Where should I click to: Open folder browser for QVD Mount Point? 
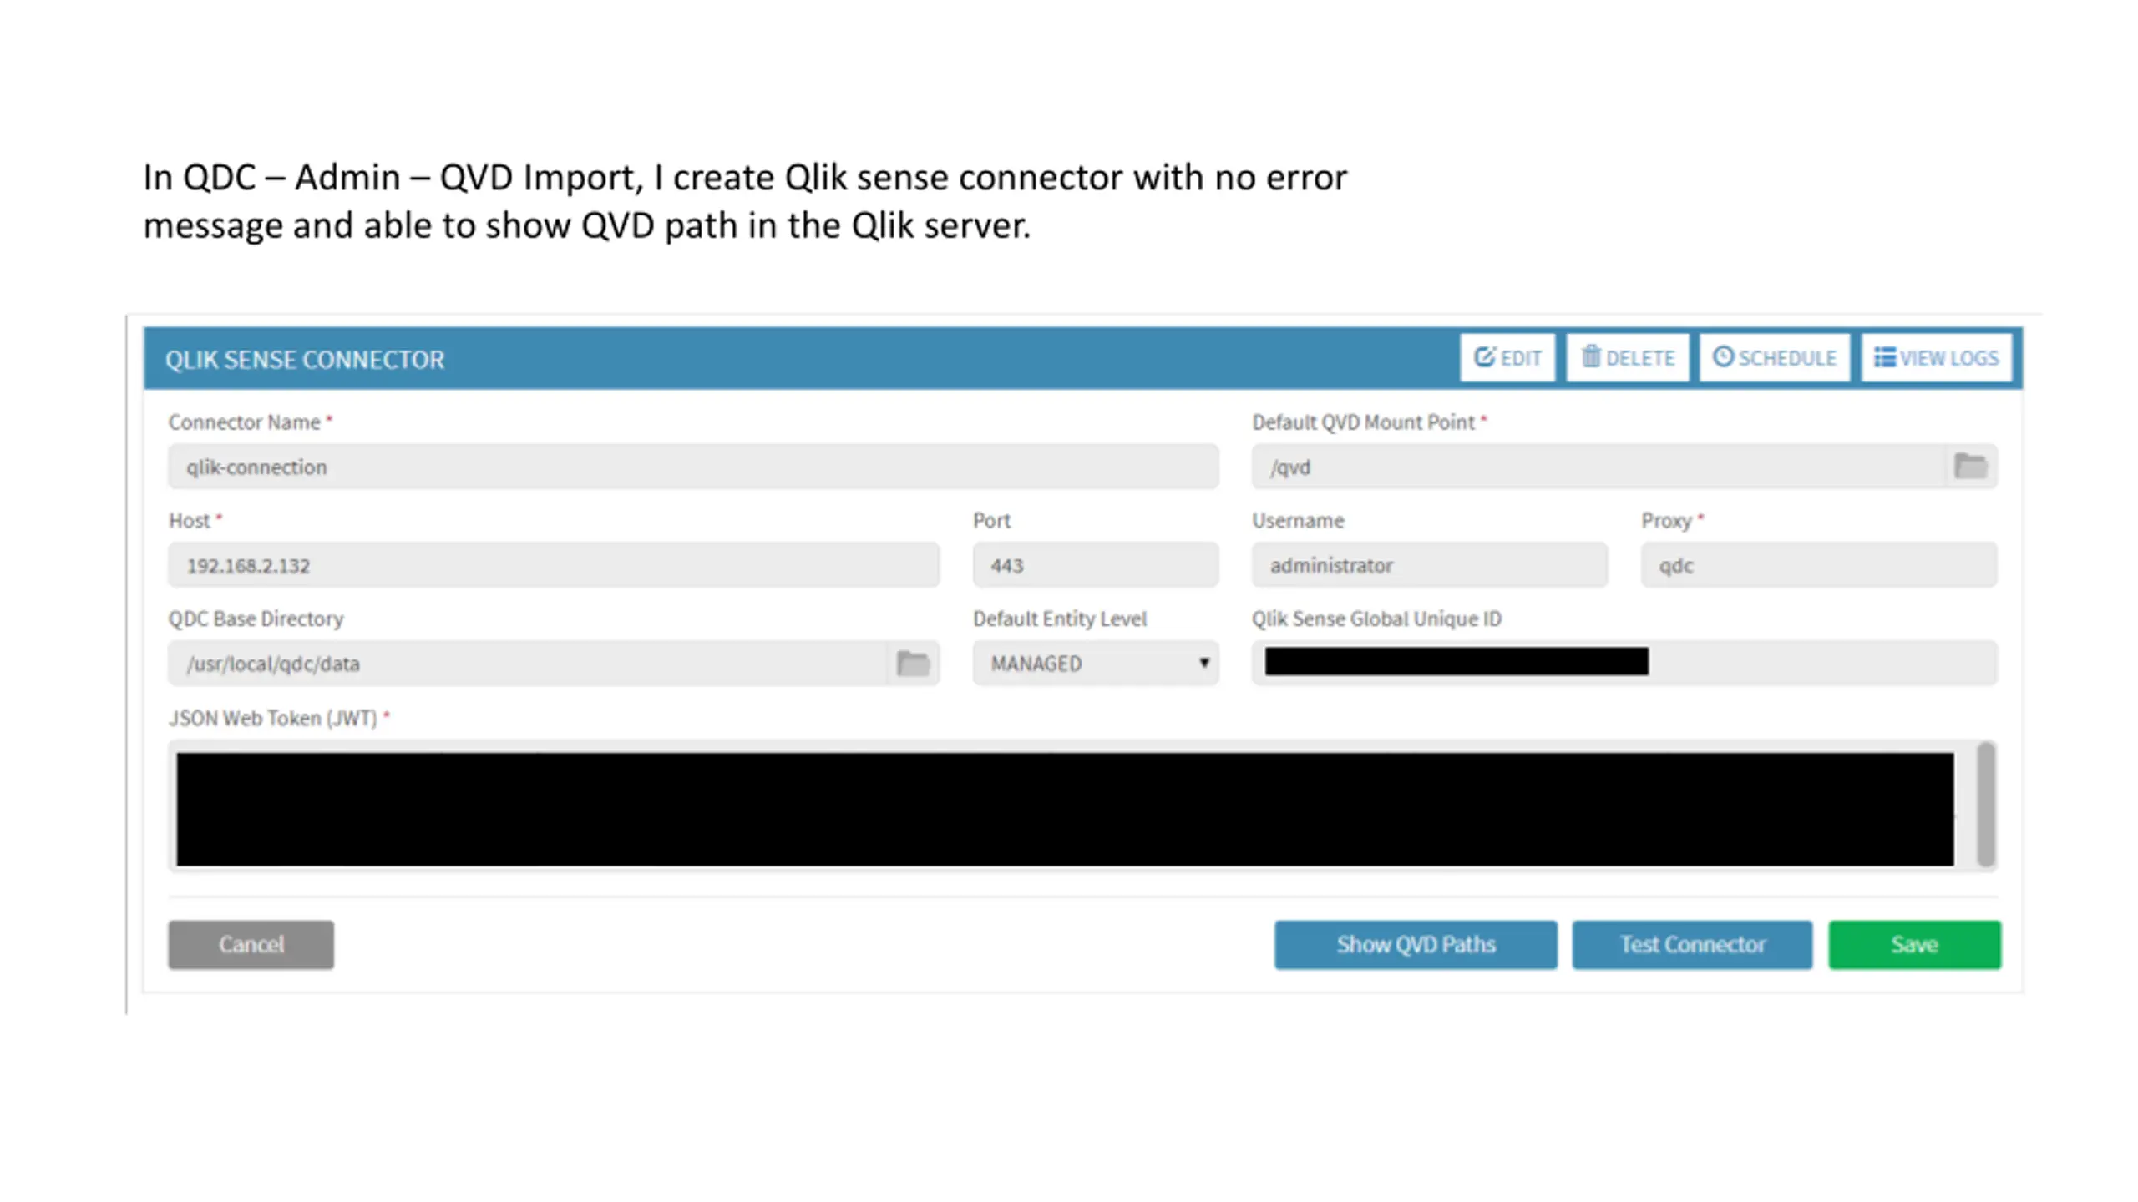click(x=1971, y=466)
